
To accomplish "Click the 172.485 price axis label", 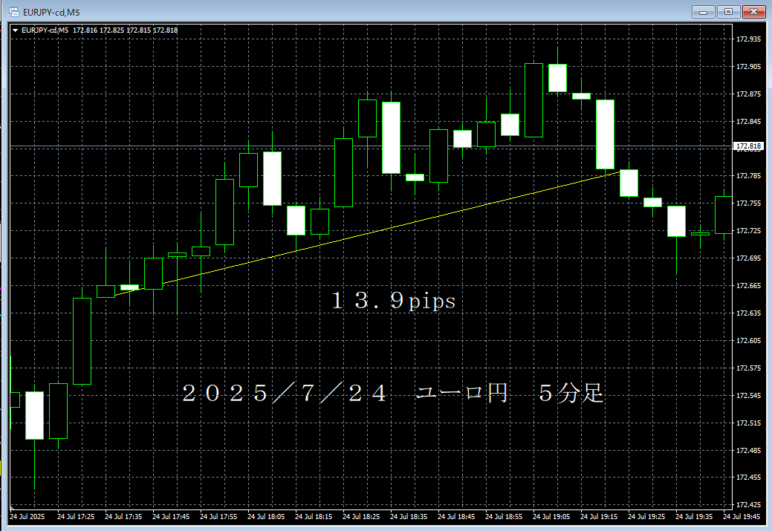I will (x=748, y=450).
